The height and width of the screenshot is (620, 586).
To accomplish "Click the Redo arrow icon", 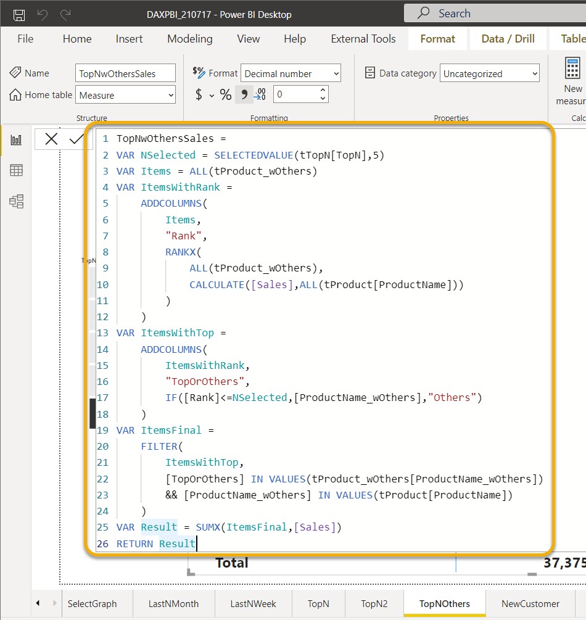I will pyautogui.click(x=65, y=15).
